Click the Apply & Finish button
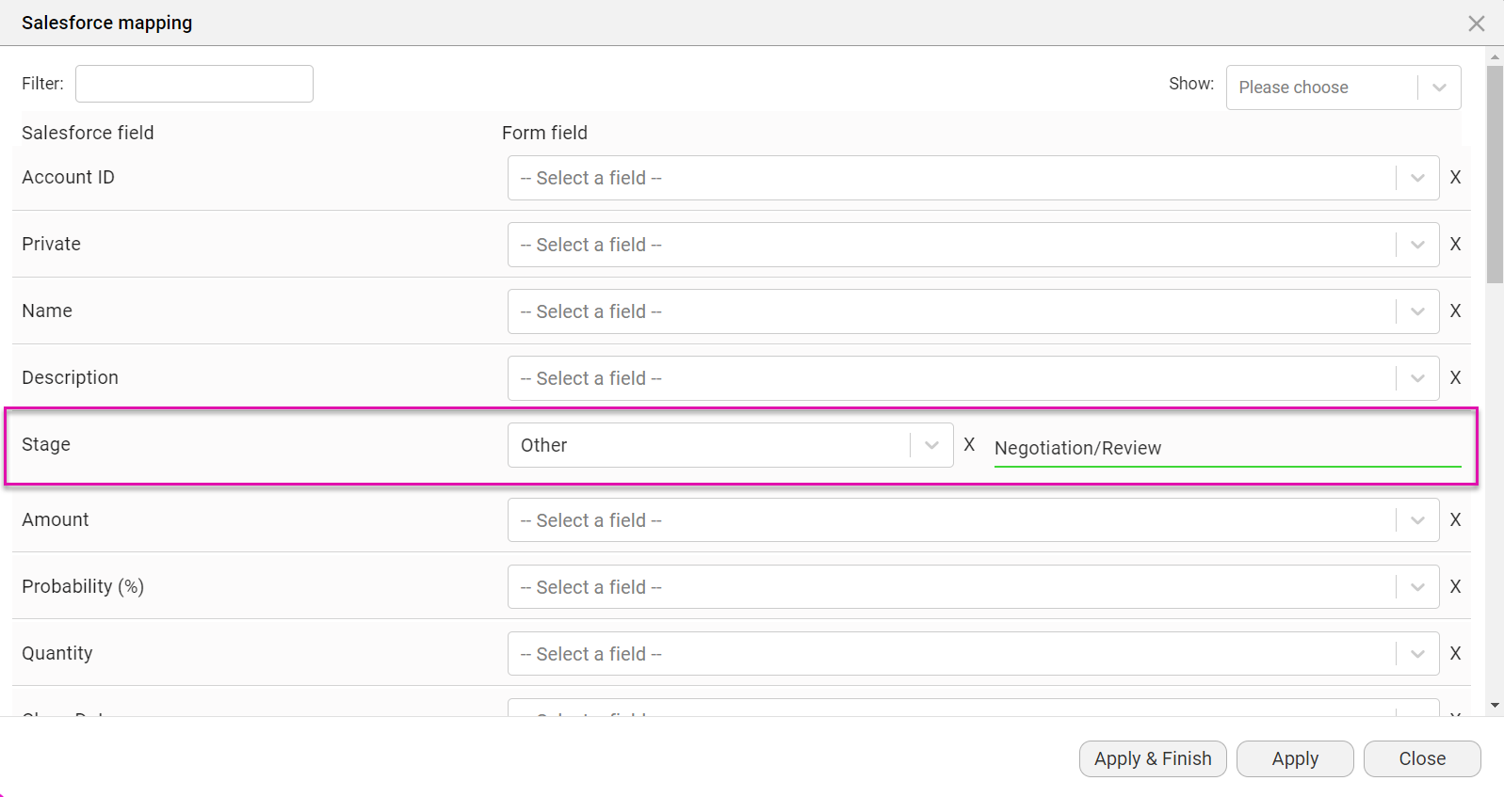Viewport: 1504px width, 797px height. [x=1152, y=758]
